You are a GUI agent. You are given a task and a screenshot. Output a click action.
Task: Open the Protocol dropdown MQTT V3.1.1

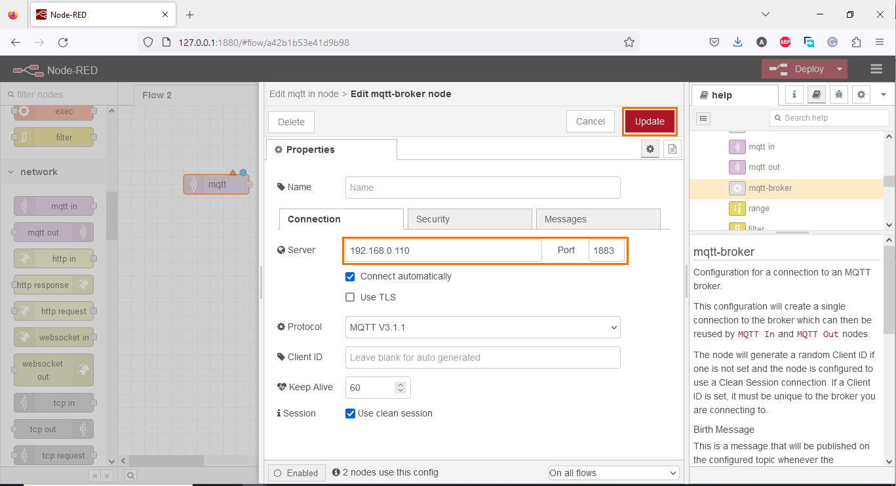[x=482, y=327]
